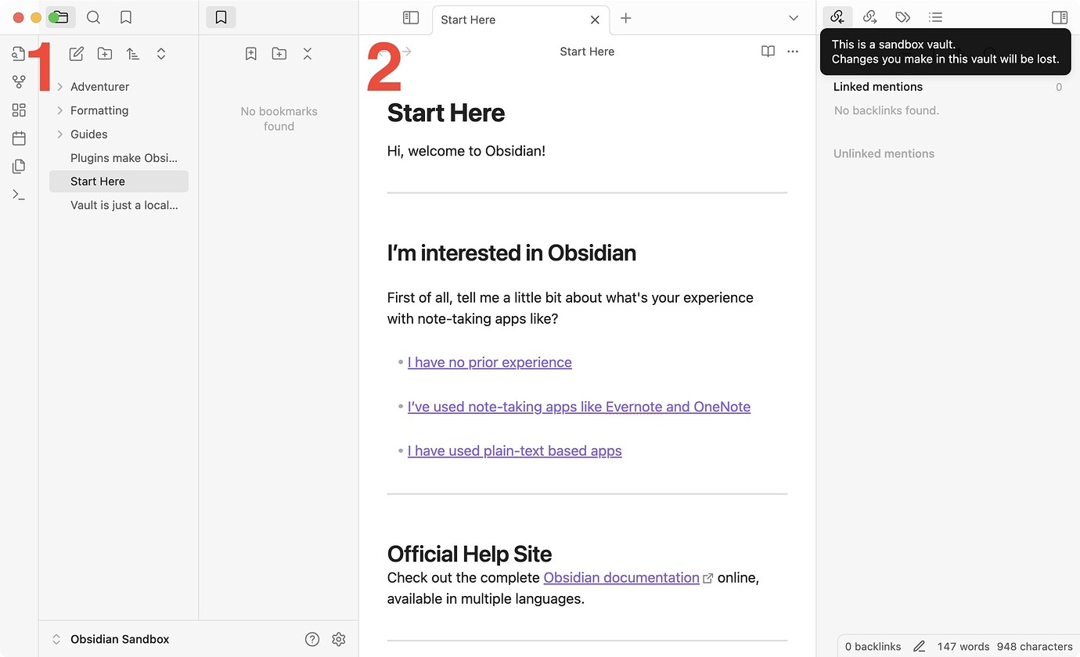Switch to reading view book icon
The image size is (1080, 657).
[x=768, y=52]
